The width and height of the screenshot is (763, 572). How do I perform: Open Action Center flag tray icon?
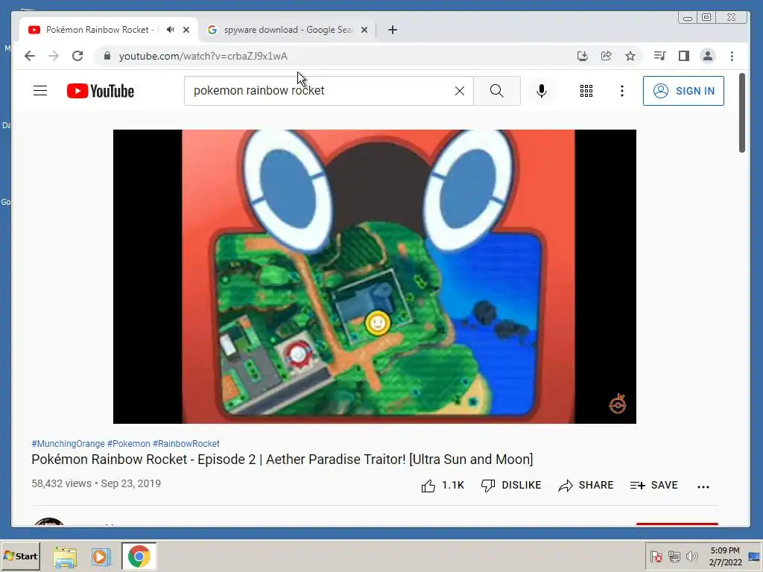pos(656,556)
